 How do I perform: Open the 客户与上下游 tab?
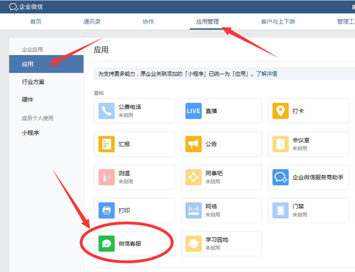pos(277,22)
